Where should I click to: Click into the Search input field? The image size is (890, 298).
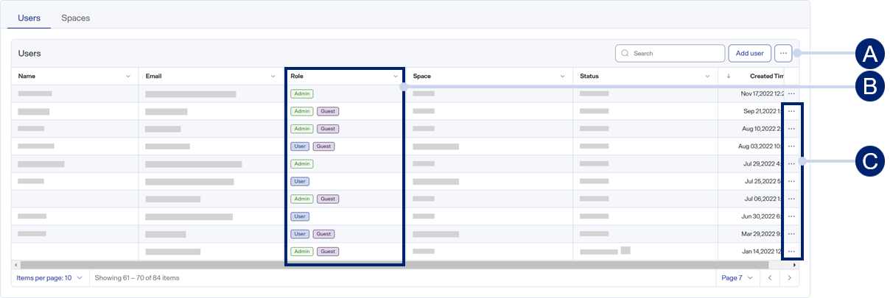670,53
